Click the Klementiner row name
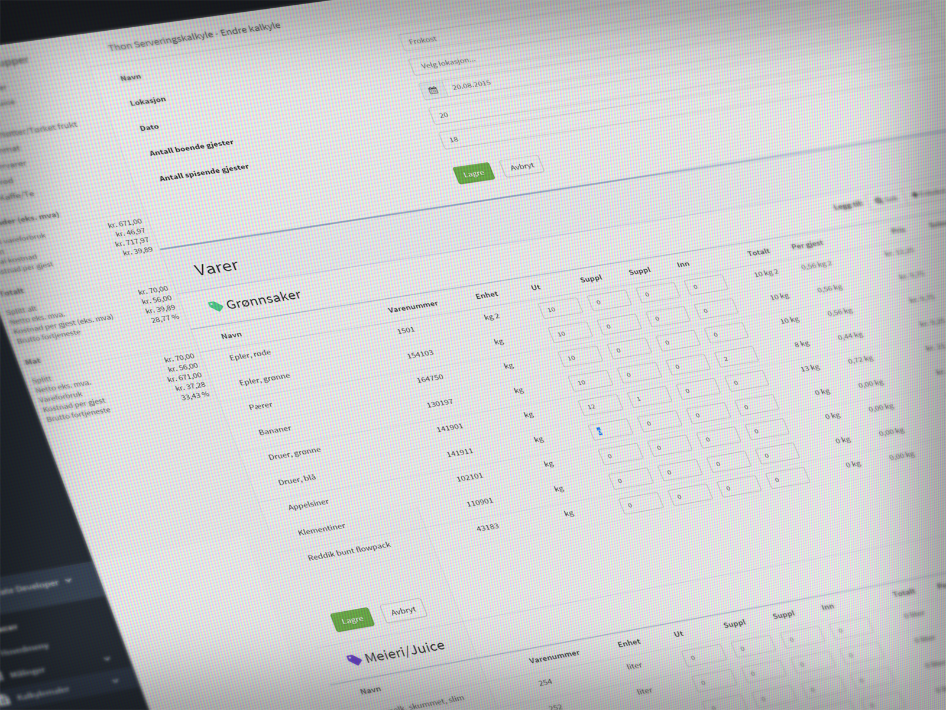The image size is (946, 710). (x=322, y=528)
